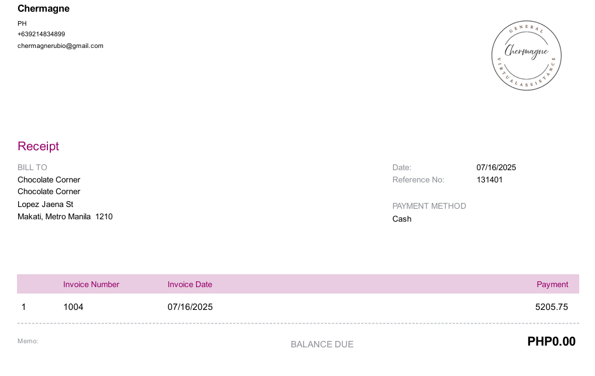Click the PHP0.00 balance due amount

(551, 341)
